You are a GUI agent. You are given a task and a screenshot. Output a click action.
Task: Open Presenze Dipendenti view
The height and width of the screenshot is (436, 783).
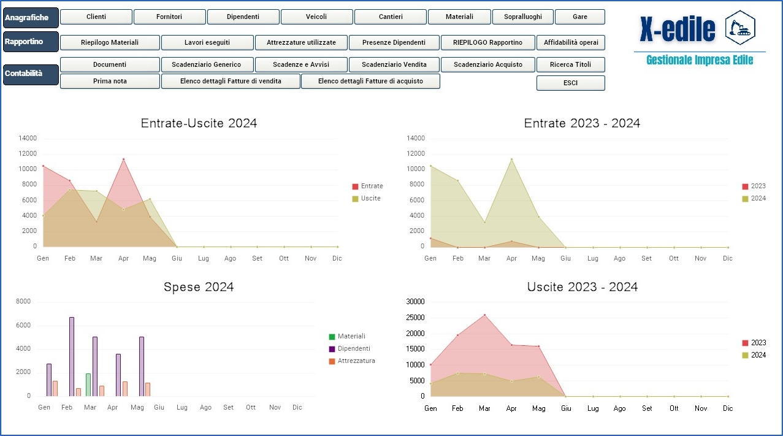pos(394,42)
